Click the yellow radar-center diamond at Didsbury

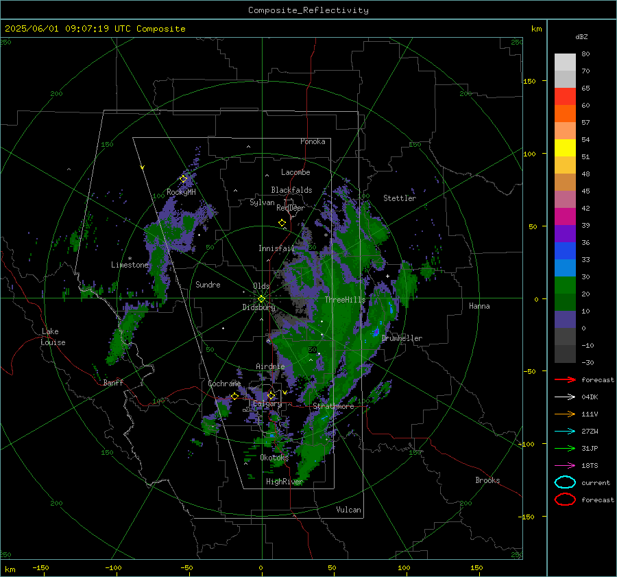coord(262,299)
